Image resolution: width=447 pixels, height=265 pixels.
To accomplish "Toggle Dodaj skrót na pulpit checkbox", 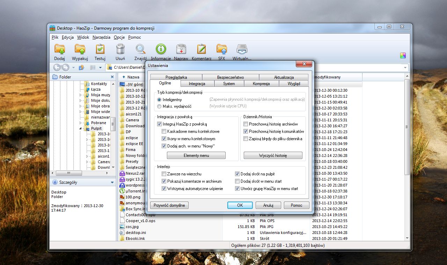I will pyautogui.click(x=237, y=174).
